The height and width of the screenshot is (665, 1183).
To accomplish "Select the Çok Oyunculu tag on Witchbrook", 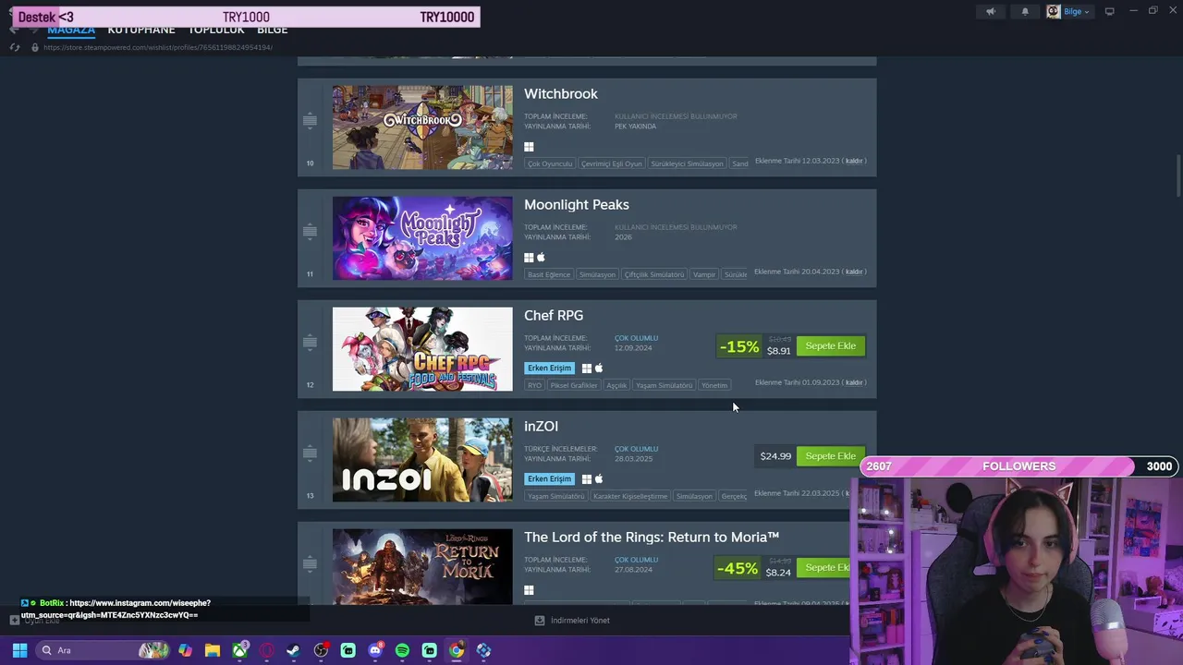I will (550, 163).
